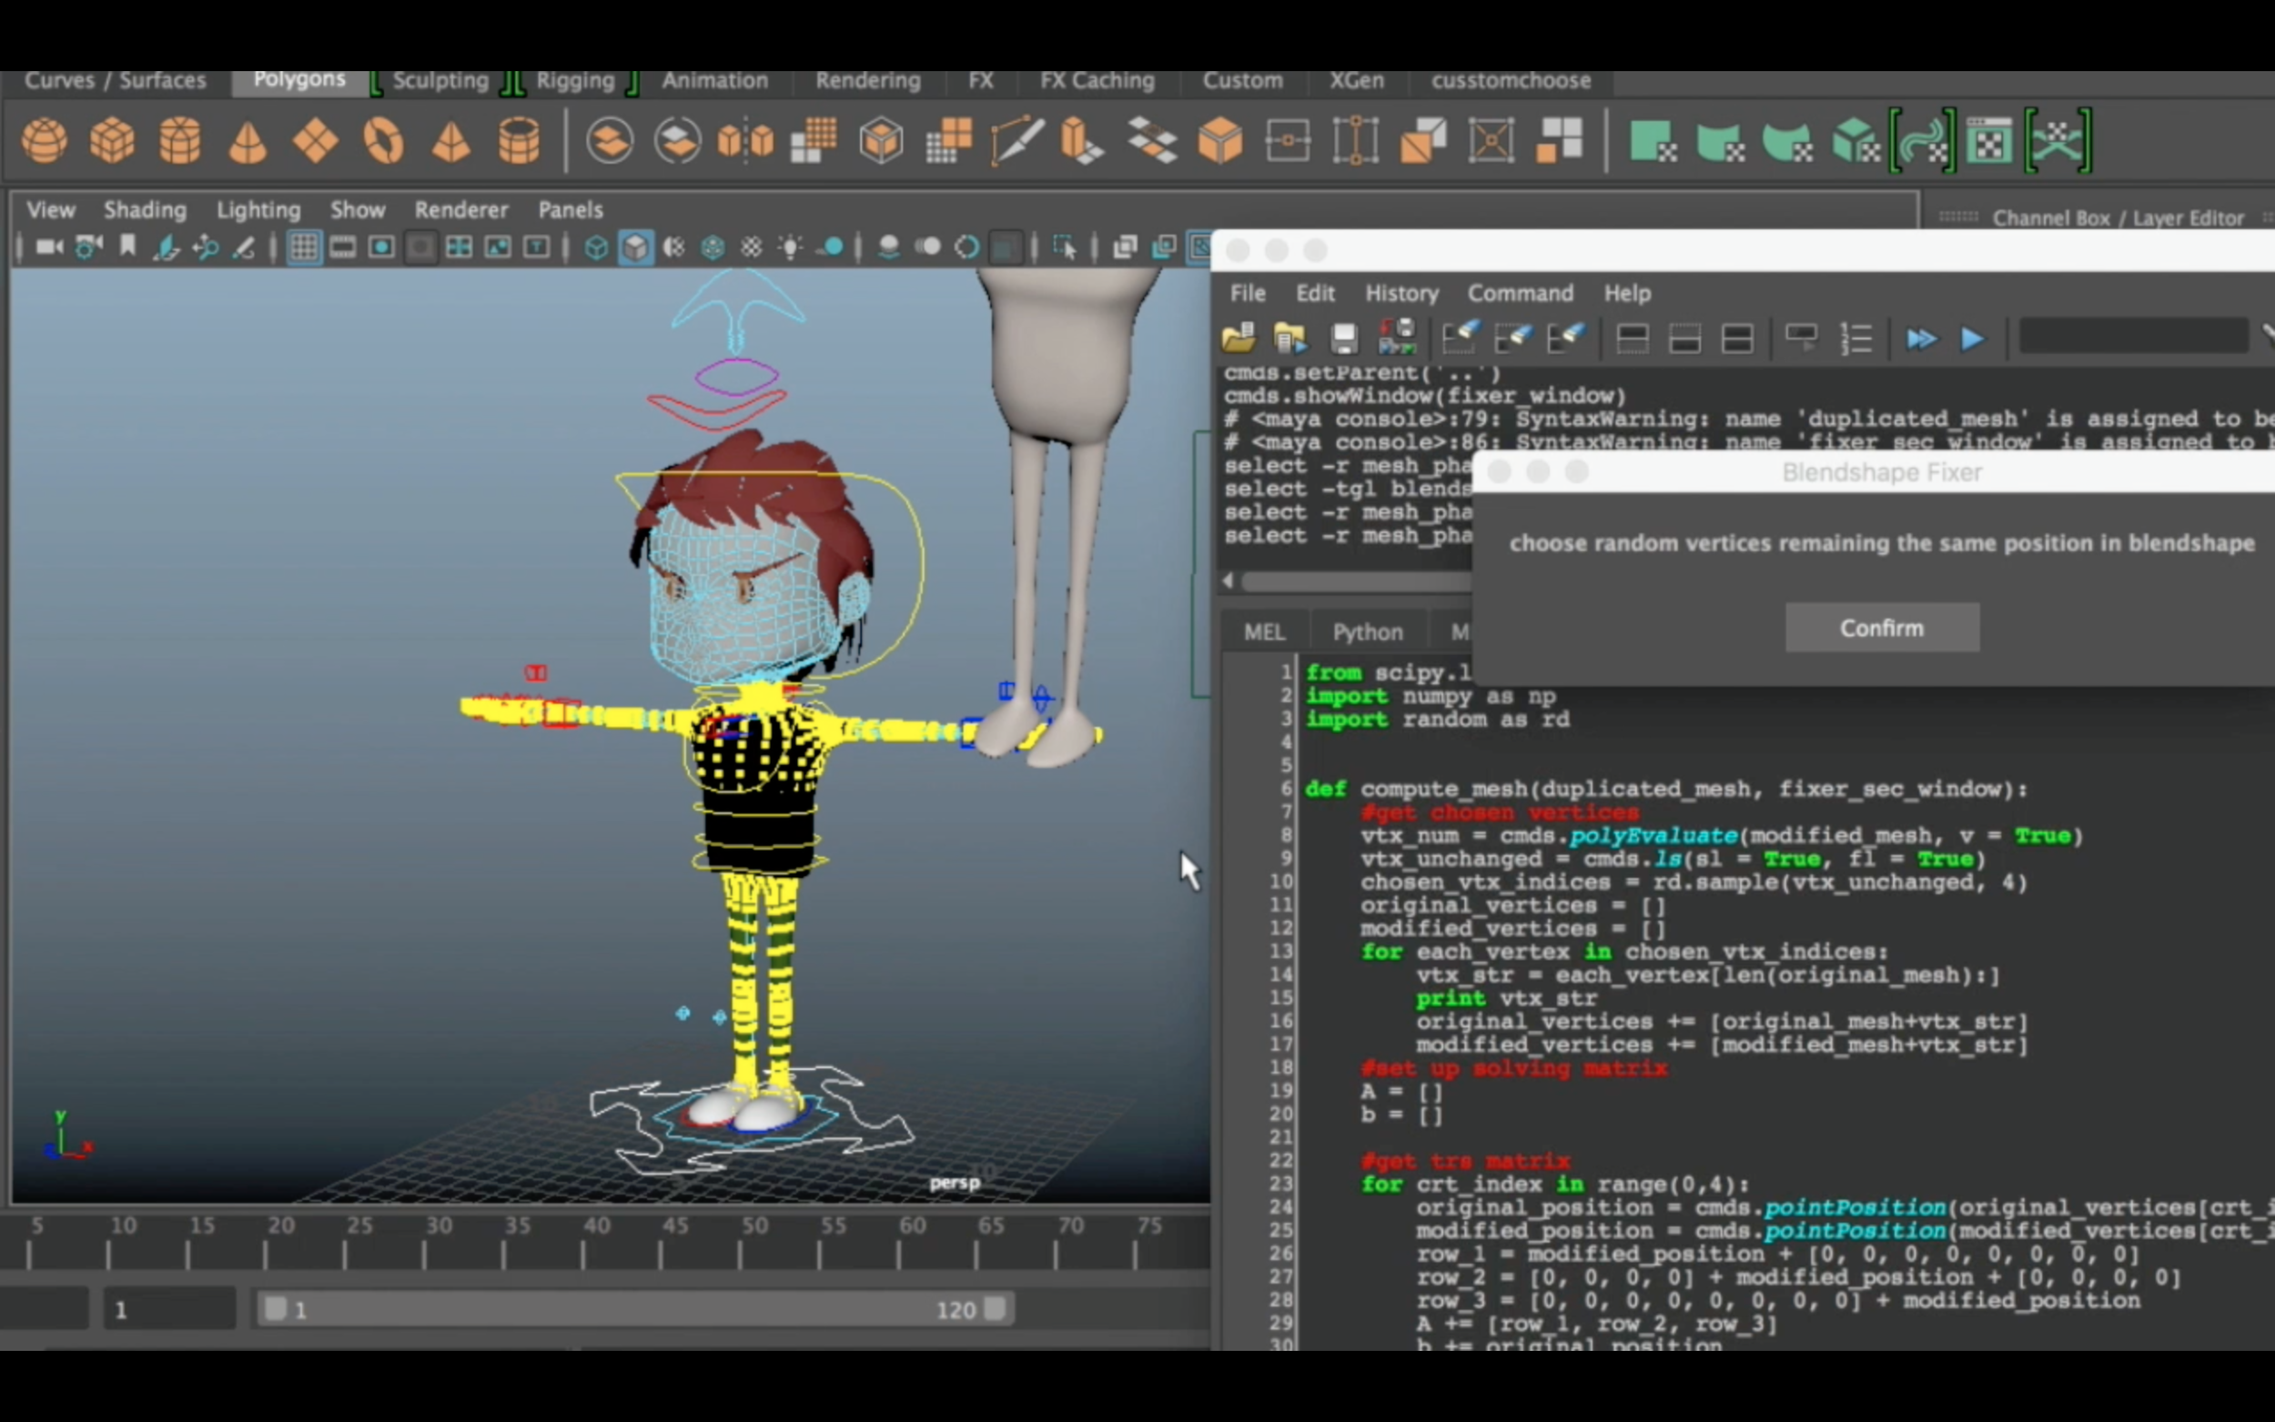Toggle the viewport grid display
The image size is (2275, 1422).
click(304, 247)
